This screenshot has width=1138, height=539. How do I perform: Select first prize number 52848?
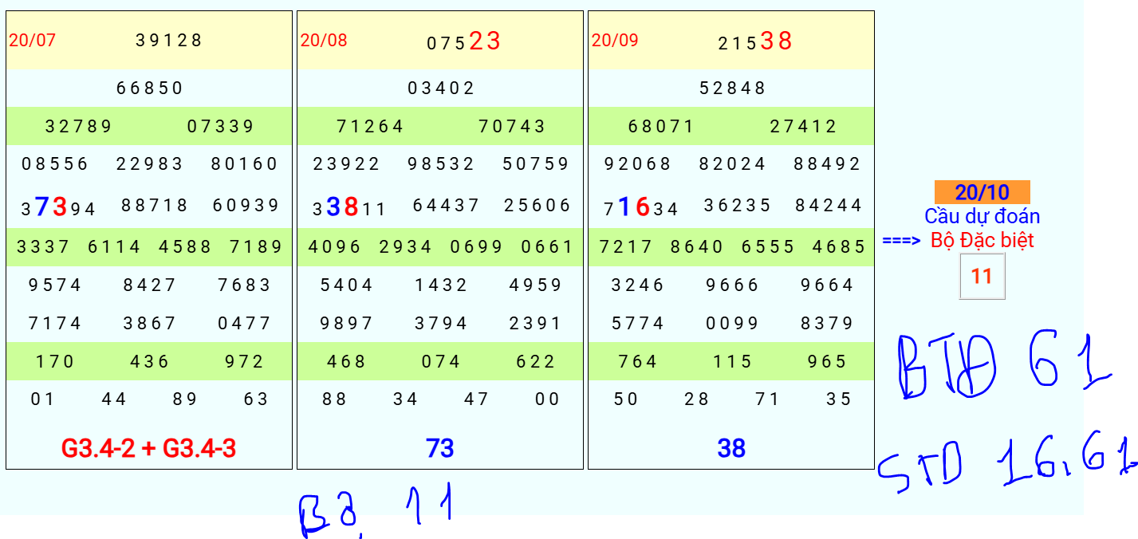pyautogui.click(x=732, y=88)
